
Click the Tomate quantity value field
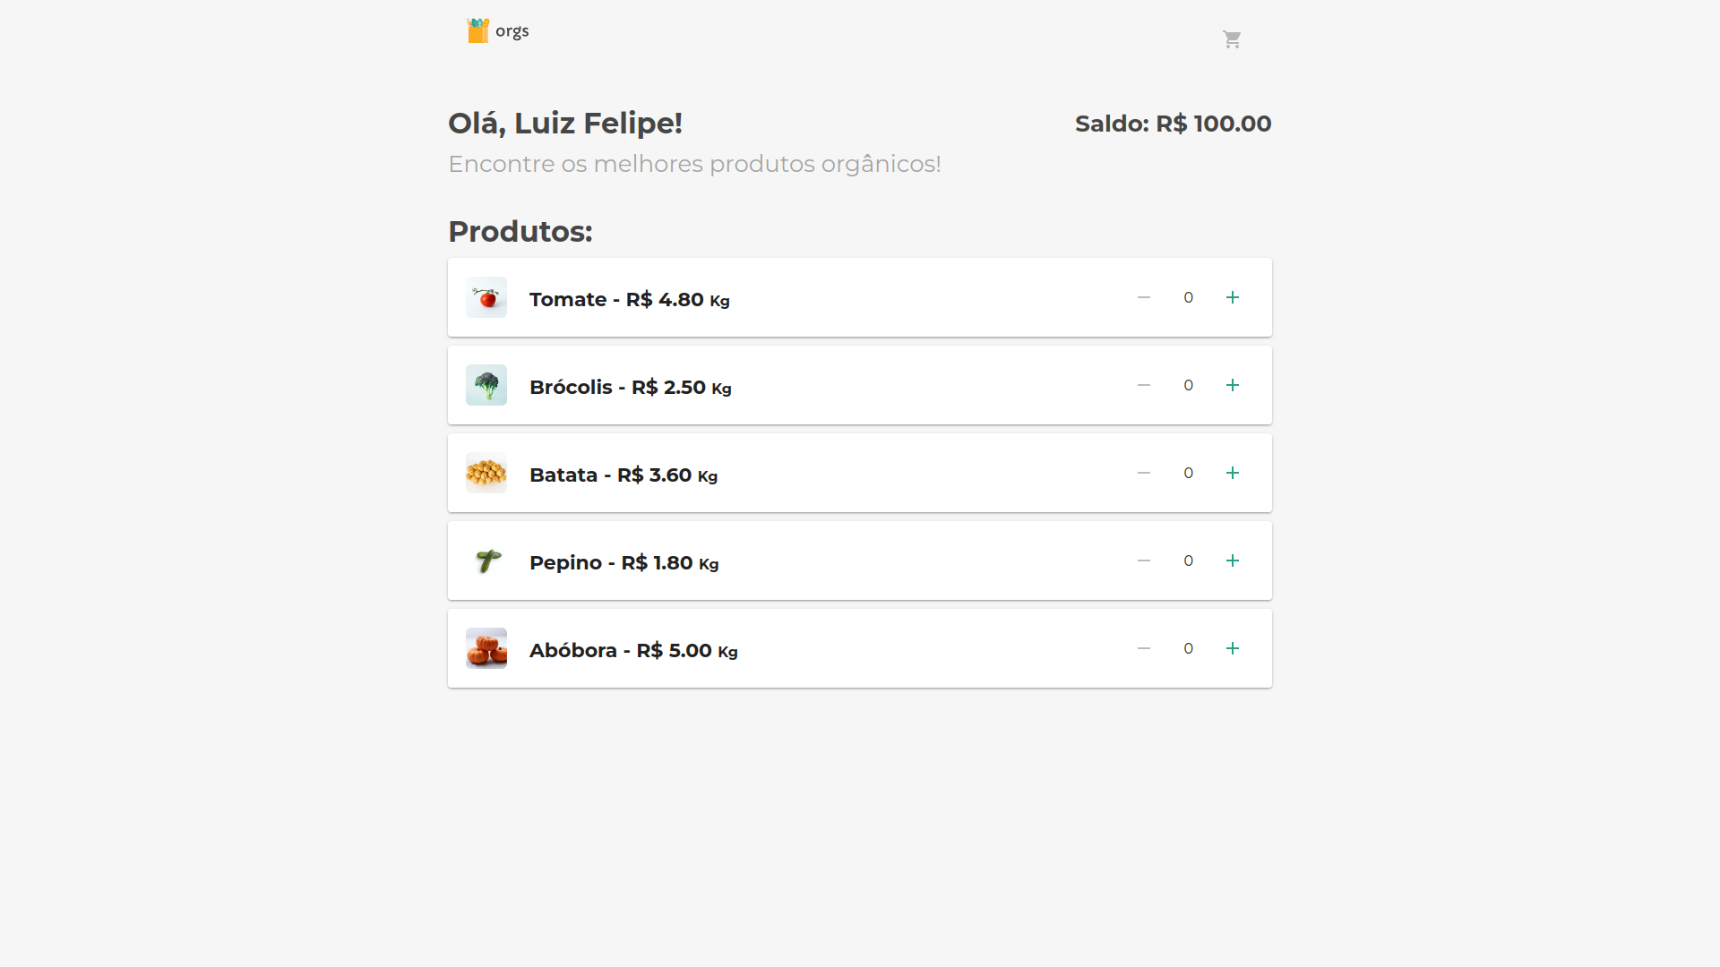click(1188, 297)
